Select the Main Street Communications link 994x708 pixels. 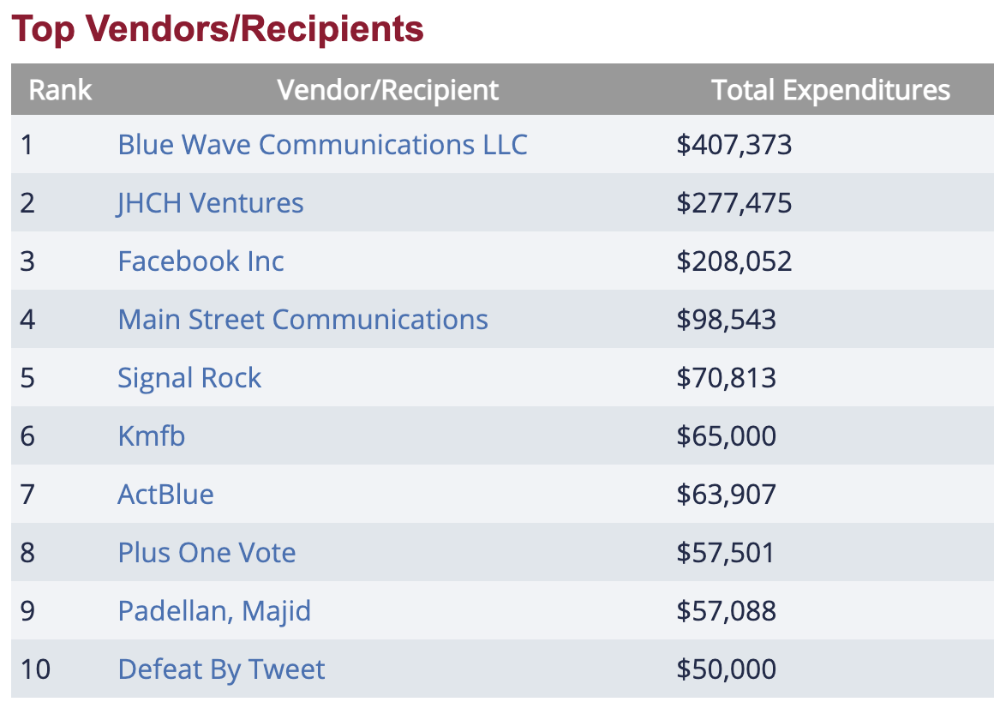302,320
